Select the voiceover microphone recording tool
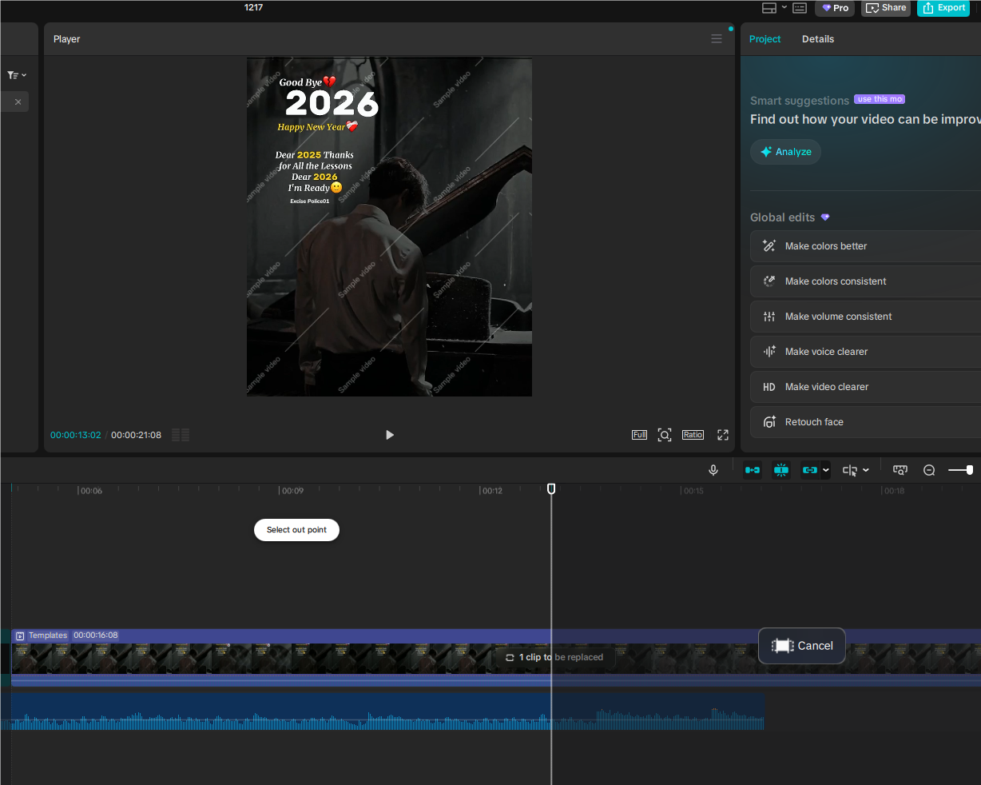The height and width of the screenshot is (785, 981). tap(713, 470)
